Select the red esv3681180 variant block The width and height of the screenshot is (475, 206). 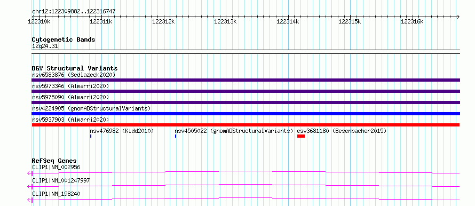[301, 136]
